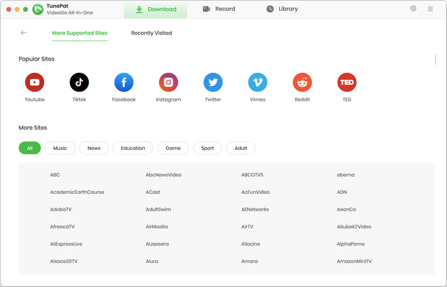Open the ABC site entry

point(55,175)
